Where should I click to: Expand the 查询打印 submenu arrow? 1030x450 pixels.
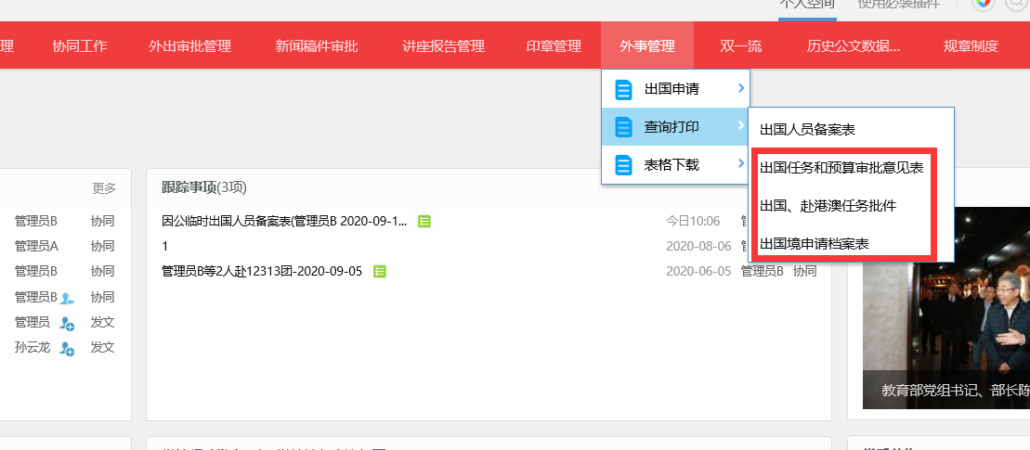tap(740, 126)
